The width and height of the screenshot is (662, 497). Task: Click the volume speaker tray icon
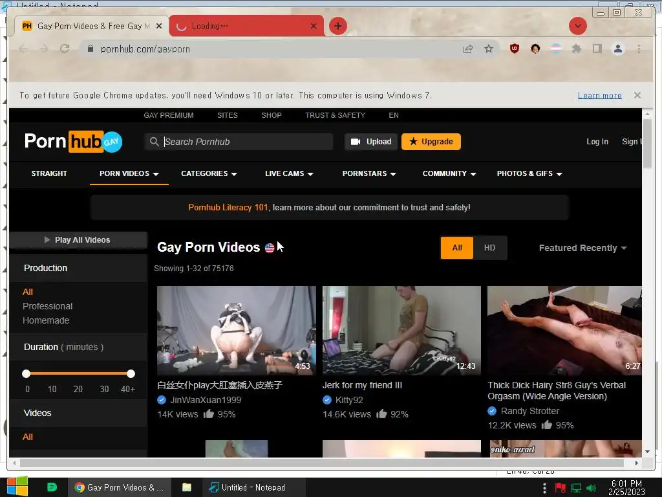(x=591, y=488)
